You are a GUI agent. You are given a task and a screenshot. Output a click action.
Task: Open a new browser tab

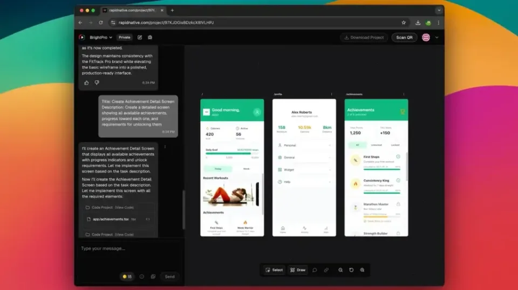[172, 10]
